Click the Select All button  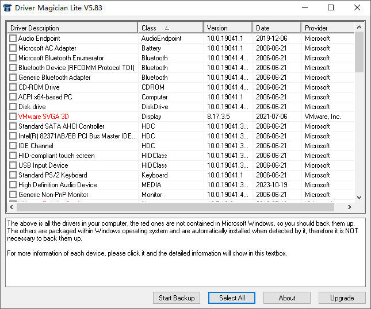pyautogui.click(x=232, y=298)
